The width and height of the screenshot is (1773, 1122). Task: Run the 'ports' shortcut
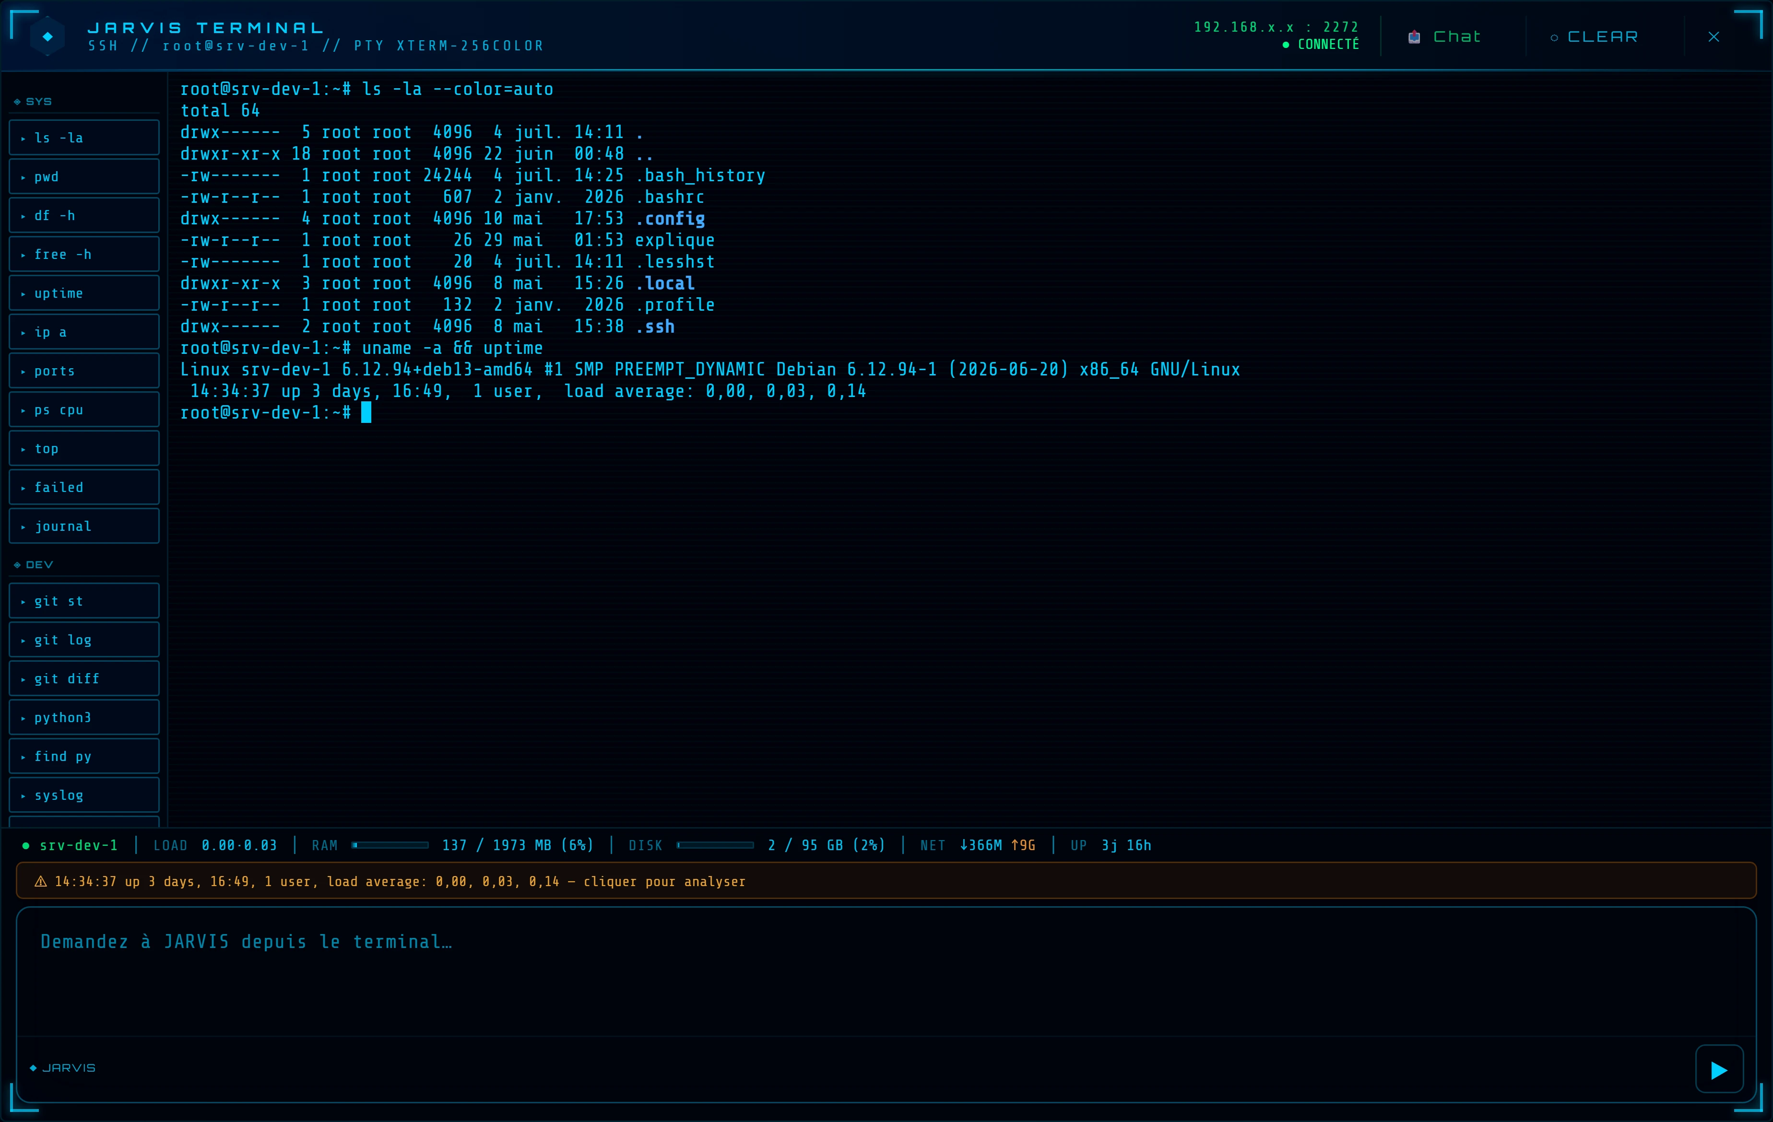pos(84,371)
